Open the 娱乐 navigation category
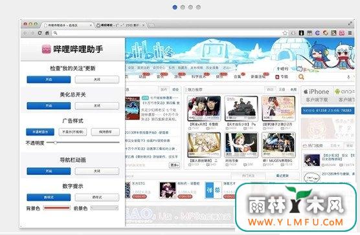 point(219,77)
